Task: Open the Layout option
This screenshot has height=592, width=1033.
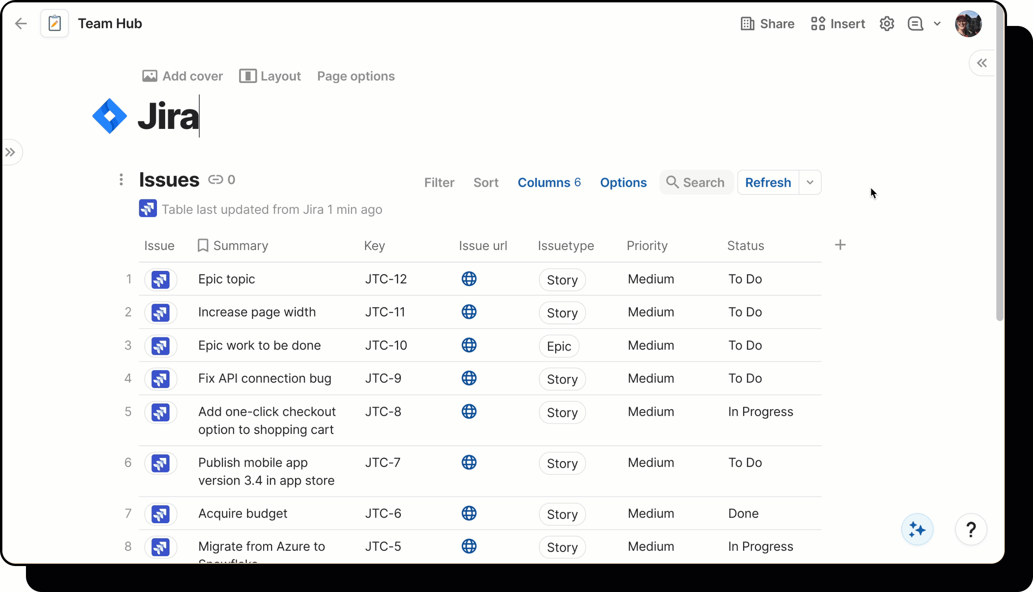Action: (x=270, y=76)
